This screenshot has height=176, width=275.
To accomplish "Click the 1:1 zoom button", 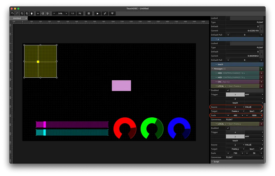I will tap(72, 14).
